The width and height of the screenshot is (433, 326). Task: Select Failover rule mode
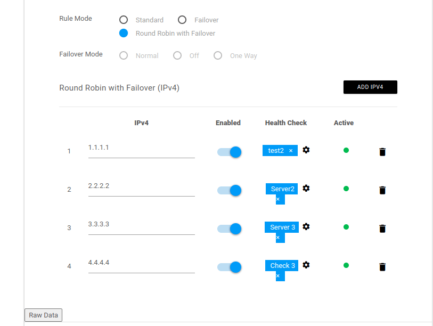[182, 20]
